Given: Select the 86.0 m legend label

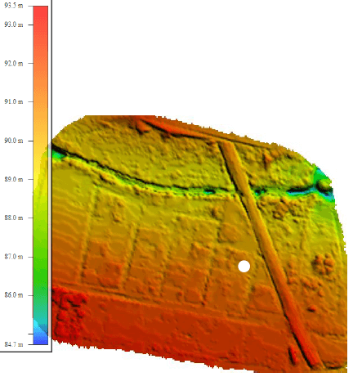Looking at the screenshot, I should 14,295.
